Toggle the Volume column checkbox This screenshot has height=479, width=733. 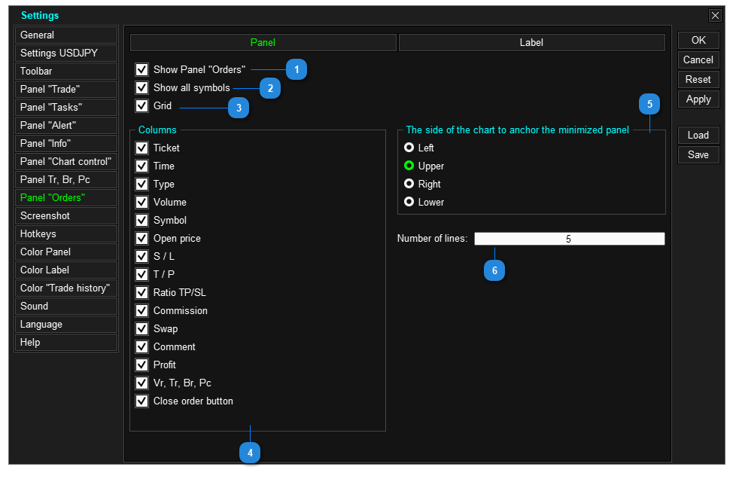tap(141, 202)
